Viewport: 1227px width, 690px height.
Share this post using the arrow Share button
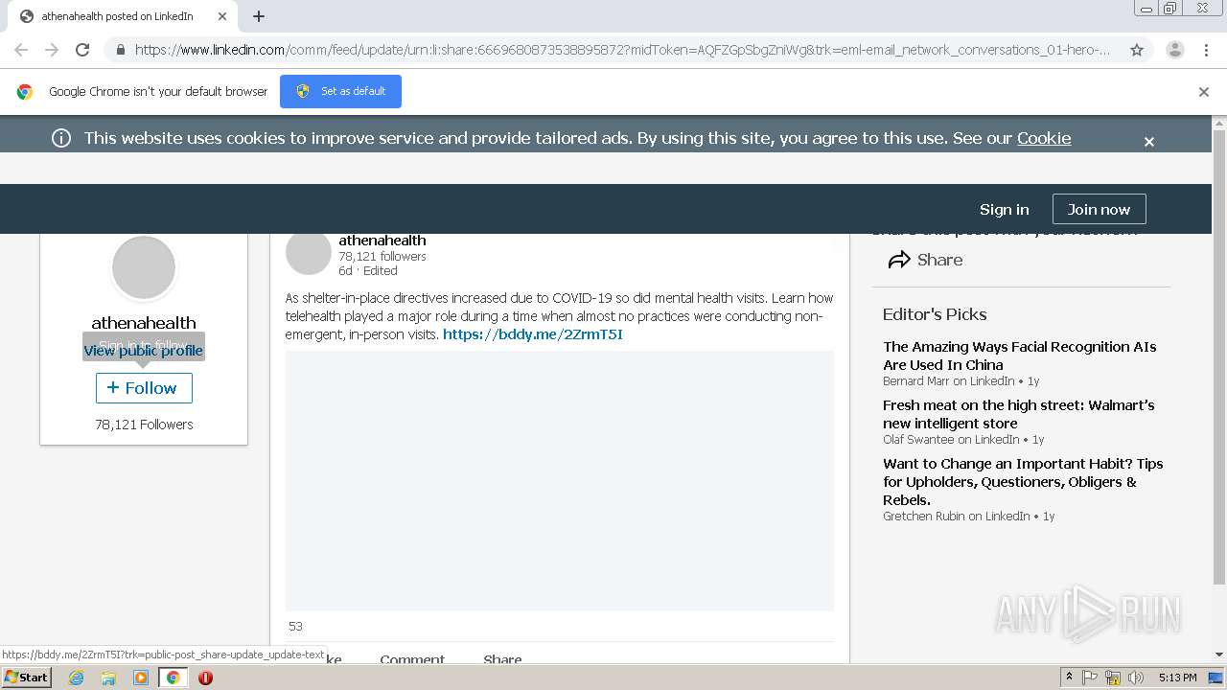[925, 260]
